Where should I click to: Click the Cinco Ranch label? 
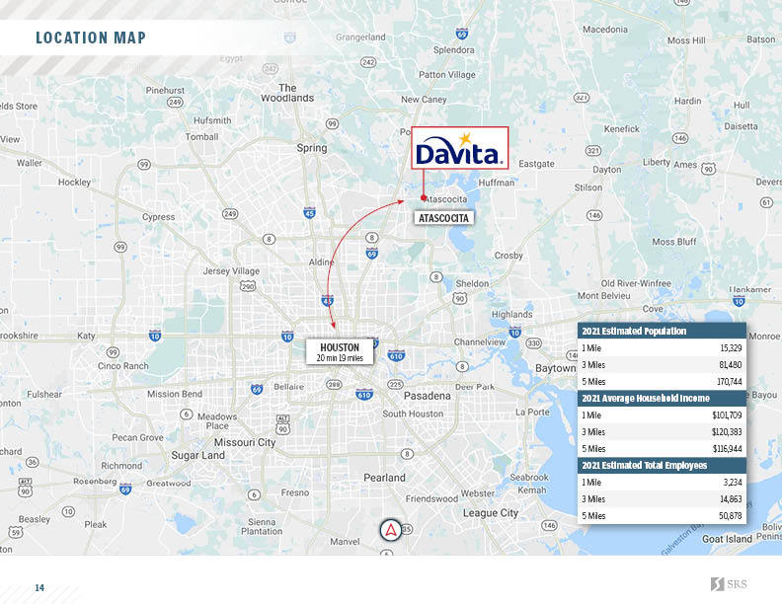click(x=123, y=366)
